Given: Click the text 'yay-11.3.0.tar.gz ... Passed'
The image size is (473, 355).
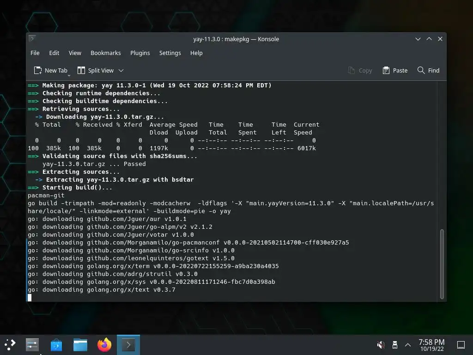Looking at the screenshot, I should (94, 164).
